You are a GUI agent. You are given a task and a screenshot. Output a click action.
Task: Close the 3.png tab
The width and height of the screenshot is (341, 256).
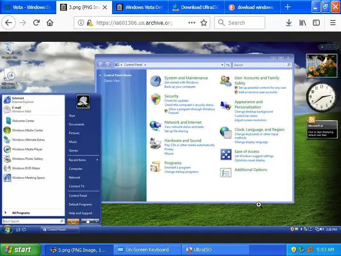pyautogui.click(x=105, y=7)
